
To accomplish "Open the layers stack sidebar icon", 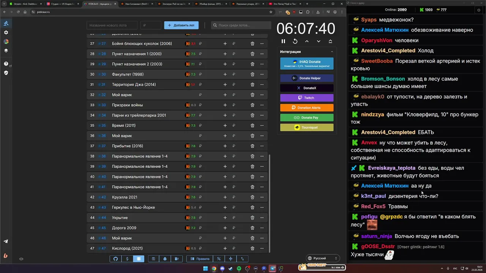I will [6, 50].
